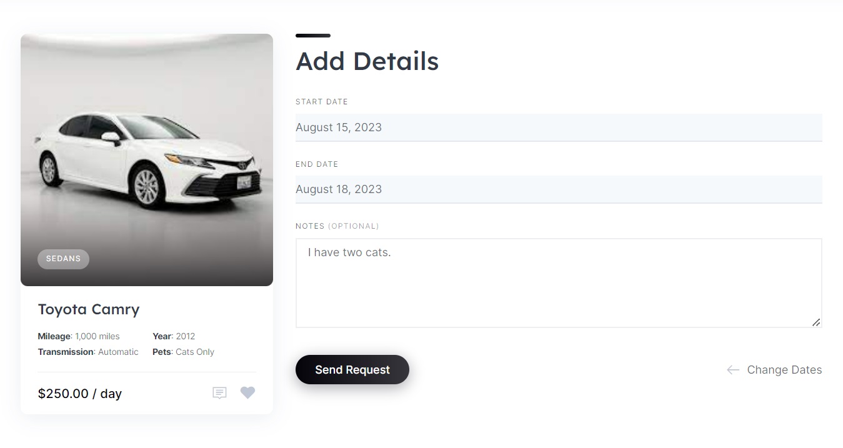The image size is (843, 448).
Task: Click the Pets Cats Only detail
Action: 183,352
